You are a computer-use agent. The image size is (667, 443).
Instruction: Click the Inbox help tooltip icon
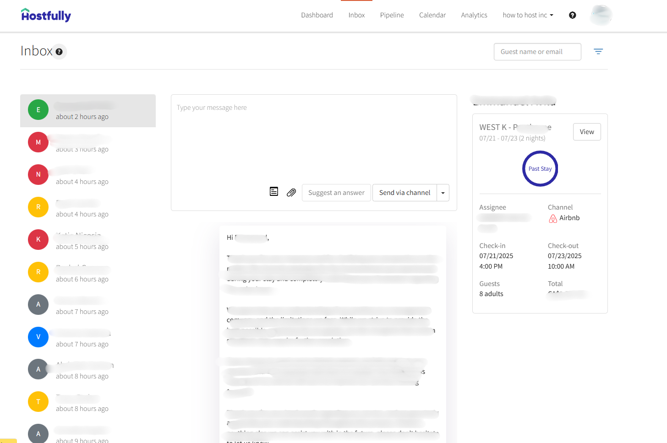(59, 52)
